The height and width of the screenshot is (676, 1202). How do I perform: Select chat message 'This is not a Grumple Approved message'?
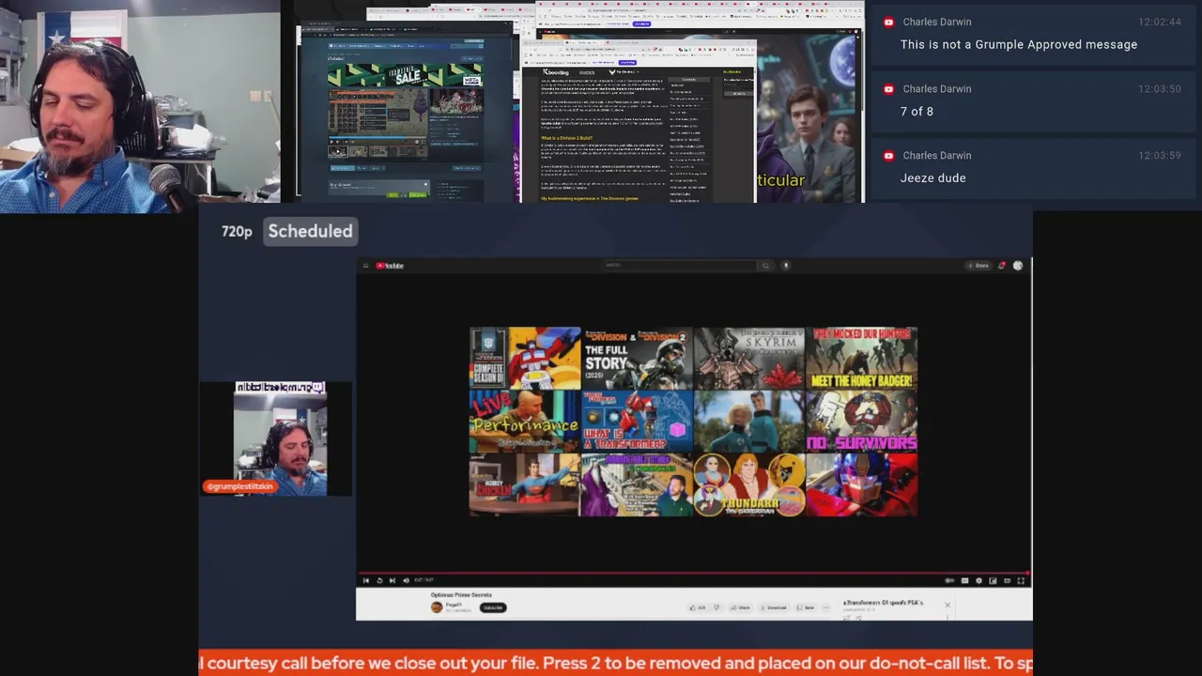[1019, 44]
